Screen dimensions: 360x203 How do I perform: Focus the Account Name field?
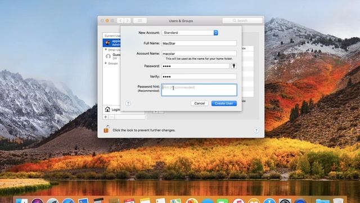pyautogui.click(x=199, y=54)
